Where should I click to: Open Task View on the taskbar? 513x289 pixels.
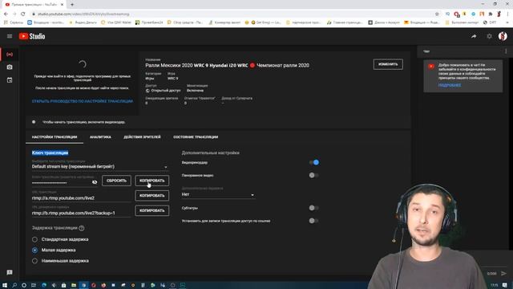(x=34, y=286)
